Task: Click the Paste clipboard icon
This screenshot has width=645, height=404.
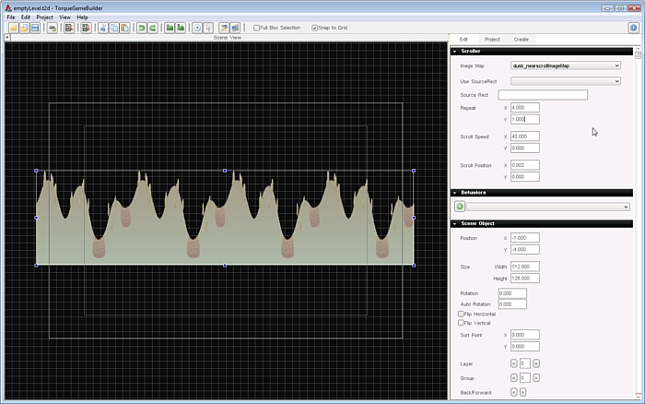Action: [x=124, y=28]
